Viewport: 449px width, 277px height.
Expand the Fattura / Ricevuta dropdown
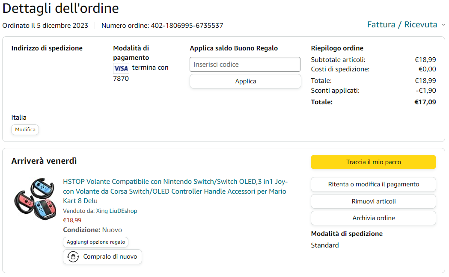402,25
